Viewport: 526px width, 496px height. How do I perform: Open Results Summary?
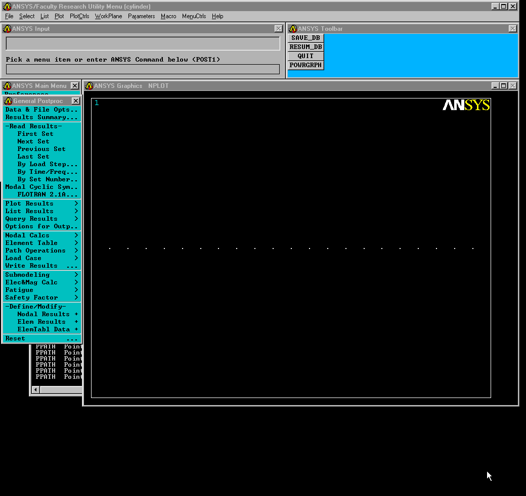41,117
